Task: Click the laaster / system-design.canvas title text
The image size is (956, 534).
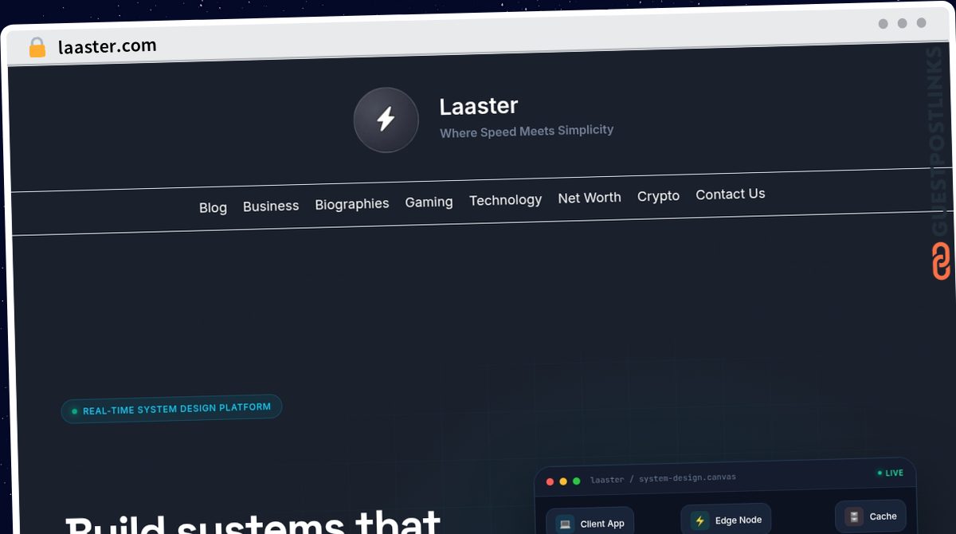Action: 663,478
